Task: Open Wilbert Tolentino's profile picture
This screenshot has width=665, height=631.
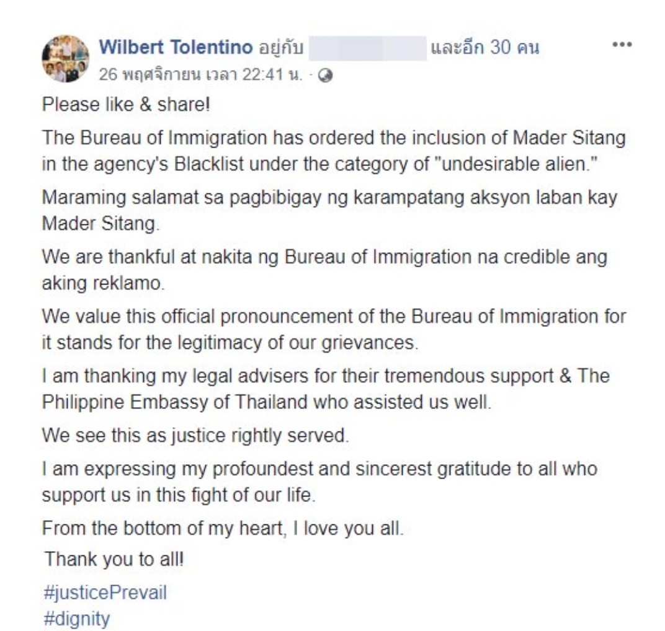Action: (65, 58)
